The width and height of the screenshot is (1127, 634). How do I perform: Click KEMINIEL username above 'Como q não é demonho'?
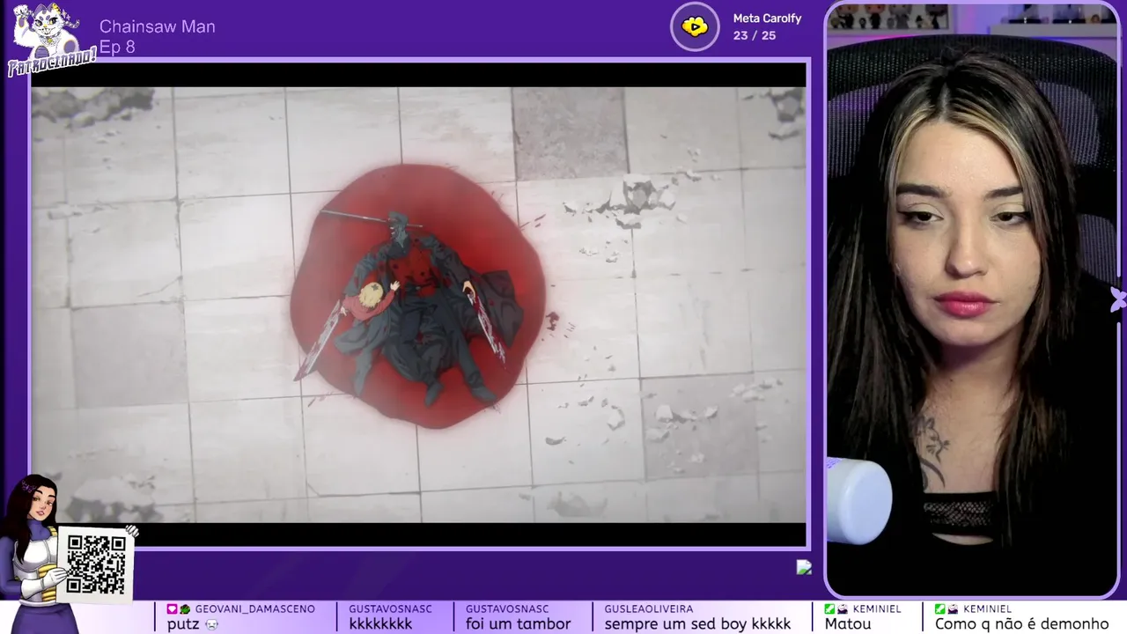[x=988, y=609]
